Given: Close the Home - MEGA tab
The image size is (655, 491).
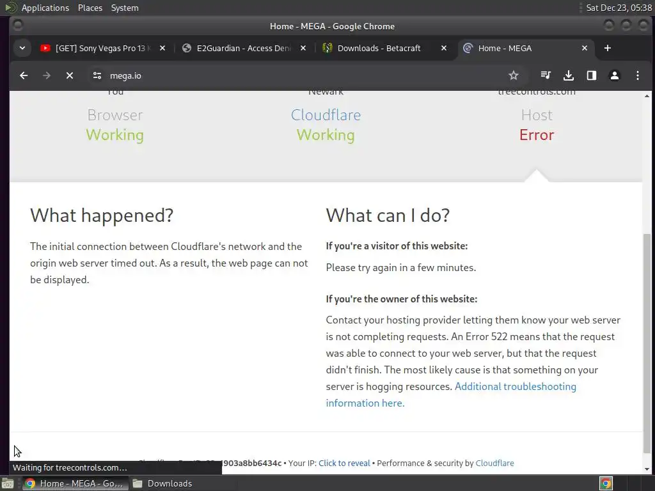Looking at the screenshot, I should pyautogui.click(x=585, y=49).
